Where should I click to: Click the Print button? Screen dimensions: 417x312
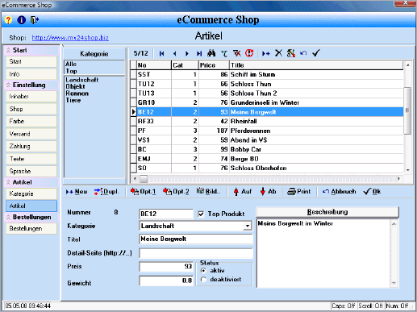pyautogui.click(x=298, y=192)
